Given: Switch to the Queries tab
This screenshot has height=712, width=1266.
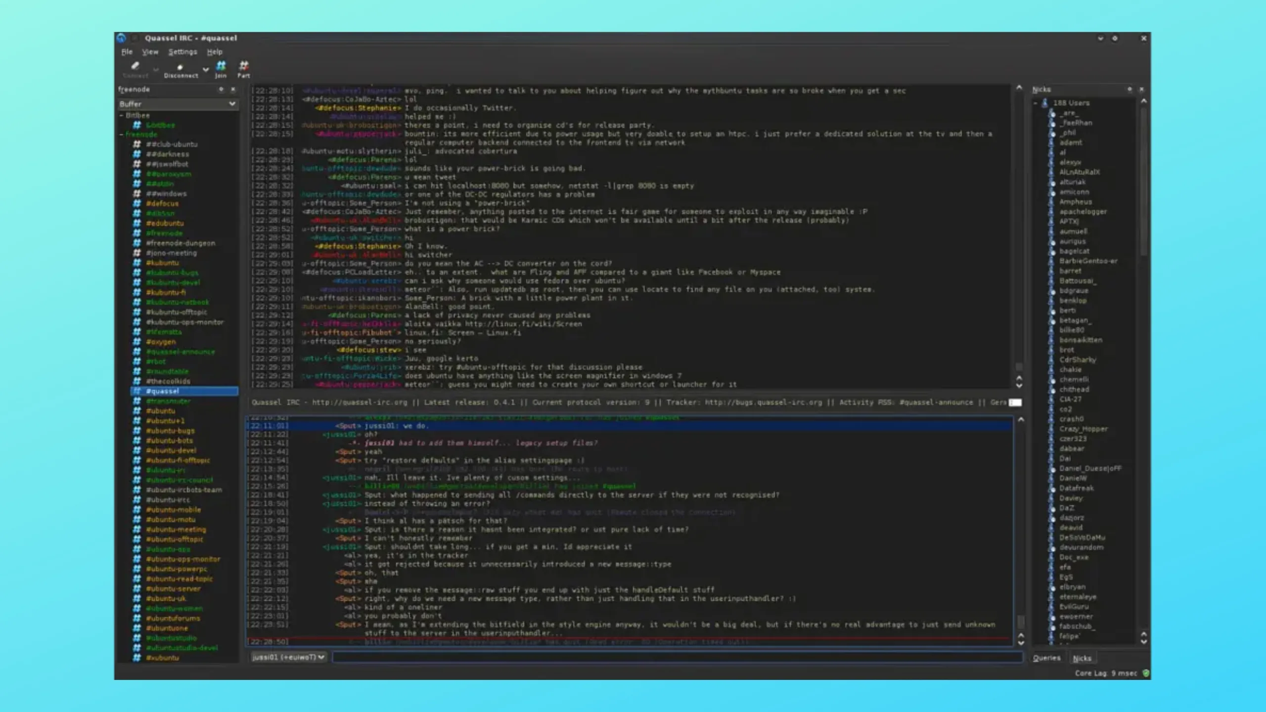Looking at the screenshot, I should 1046,658.
